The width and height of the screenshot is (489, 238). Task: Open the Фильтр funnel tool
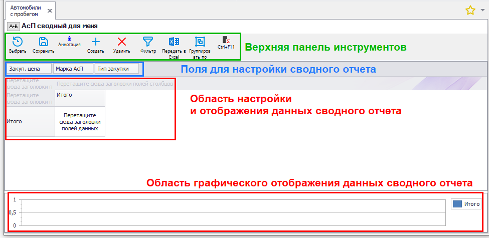[148, 43]
